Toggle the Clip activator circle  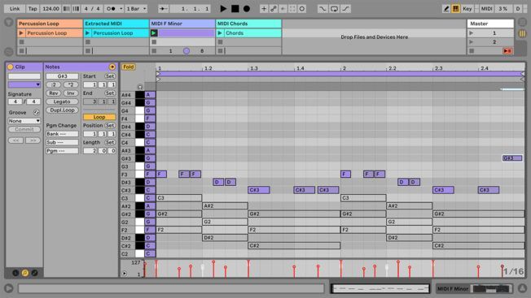click(10, 67)
